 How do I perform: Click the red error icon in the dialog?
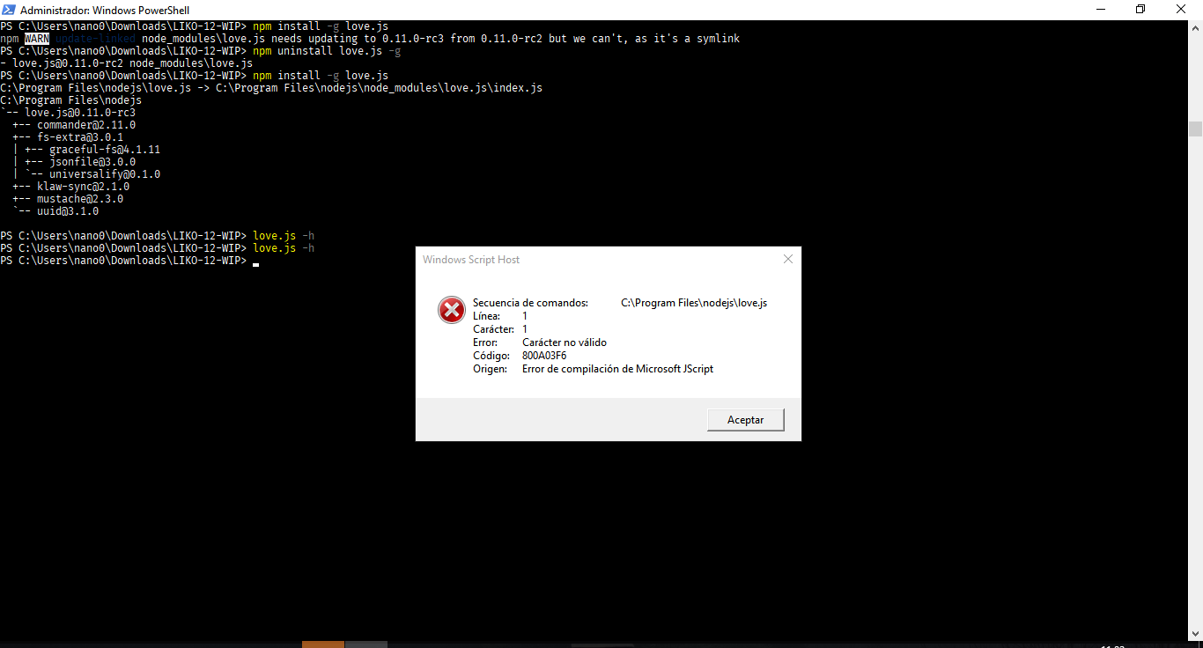(451, 310)
